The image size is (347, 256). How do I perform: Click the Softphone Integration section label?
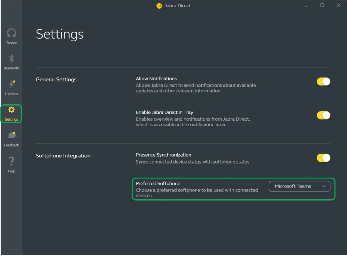[x=63, y=156]
